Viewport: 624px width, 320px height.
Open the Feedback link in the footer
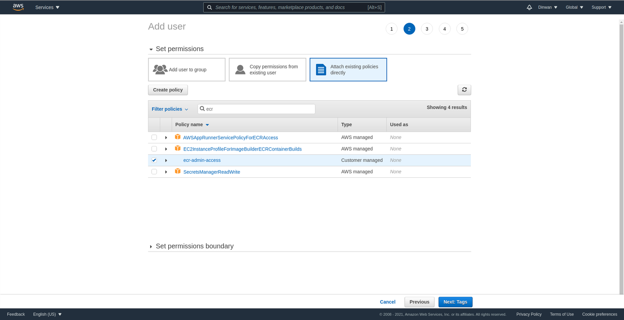click(x=16, y=314)
